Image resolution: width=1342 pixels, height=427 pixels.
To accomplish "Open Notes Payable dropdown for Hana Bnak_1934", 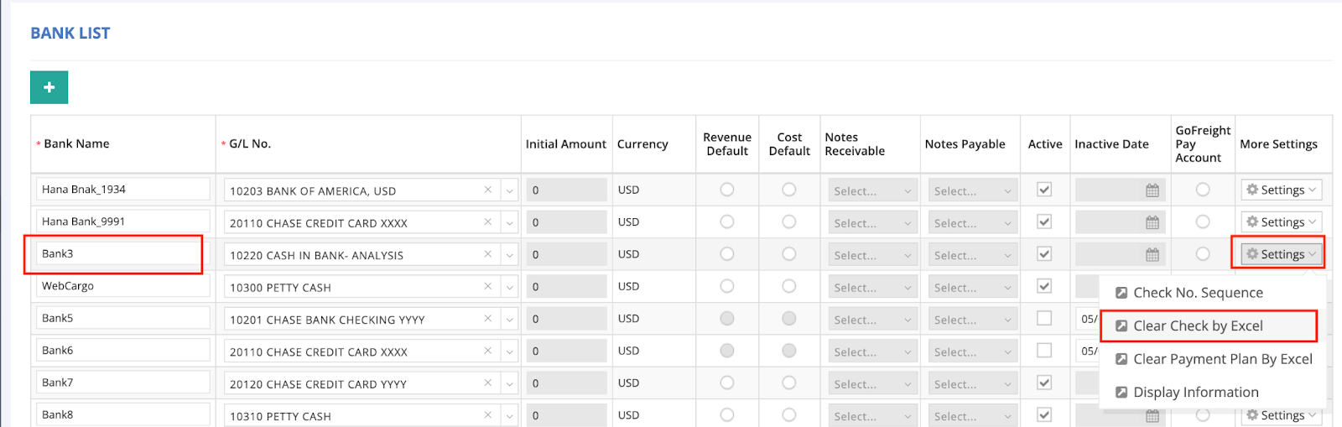I will point(972,190).
